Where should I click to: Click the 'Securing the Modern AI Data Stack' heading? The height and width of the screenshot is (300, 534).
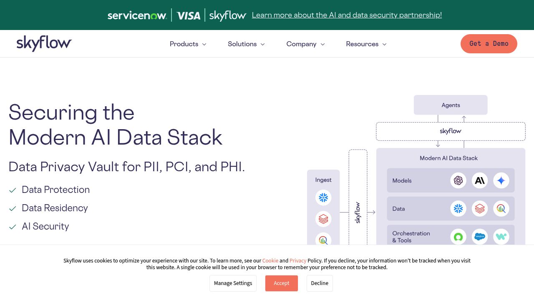pyautogui.click(x=116, y=125)
